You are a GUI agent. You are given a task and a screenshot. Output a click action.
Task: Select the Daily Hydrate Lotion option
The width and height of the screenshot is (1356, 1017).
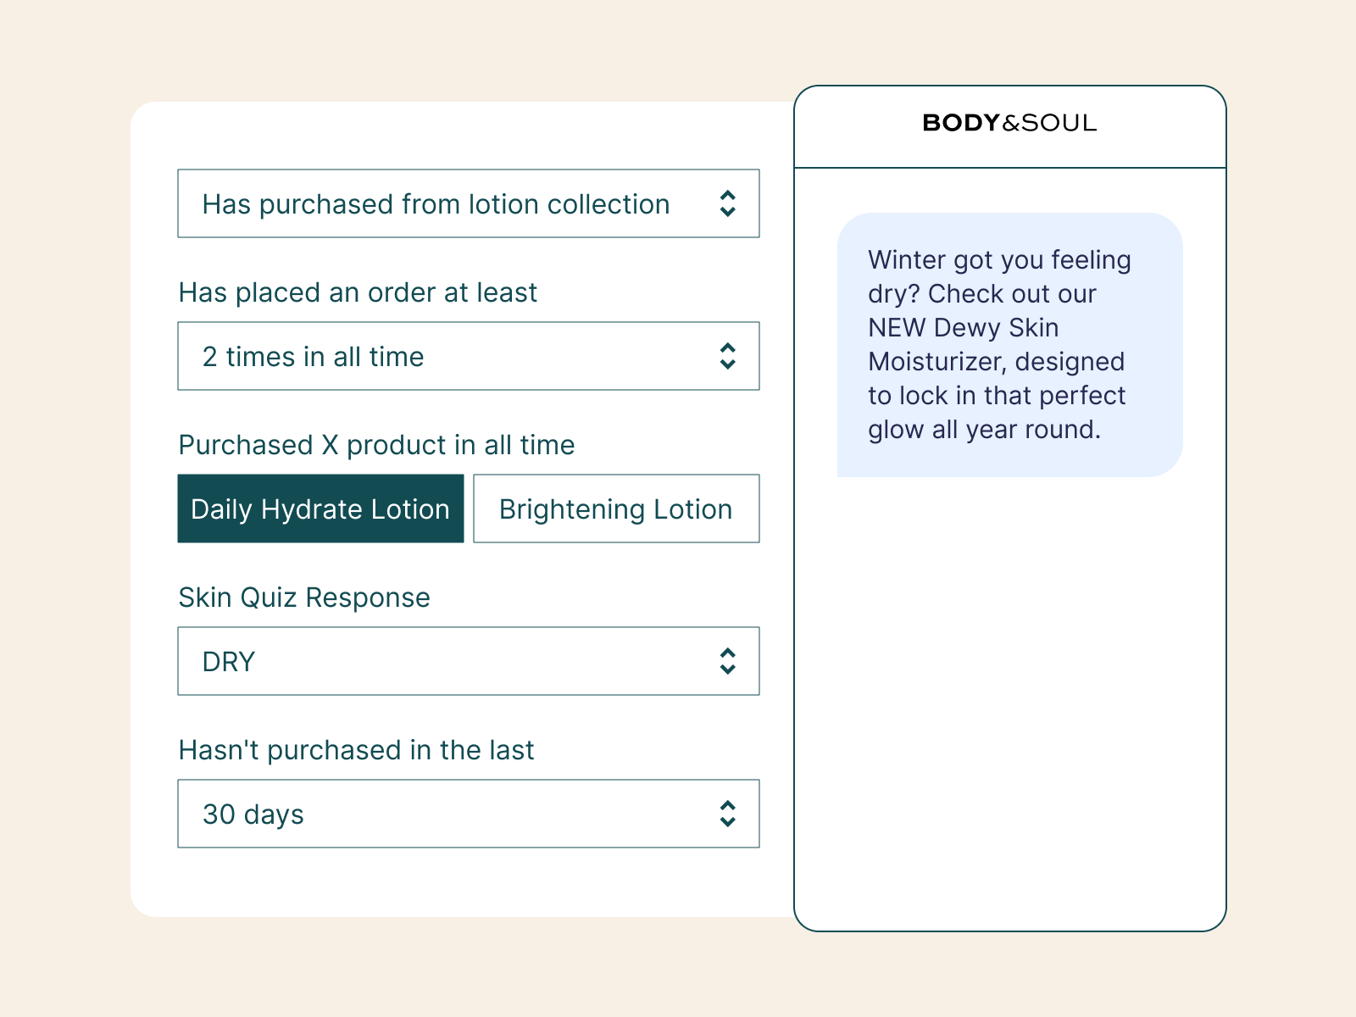coord(320,508)
